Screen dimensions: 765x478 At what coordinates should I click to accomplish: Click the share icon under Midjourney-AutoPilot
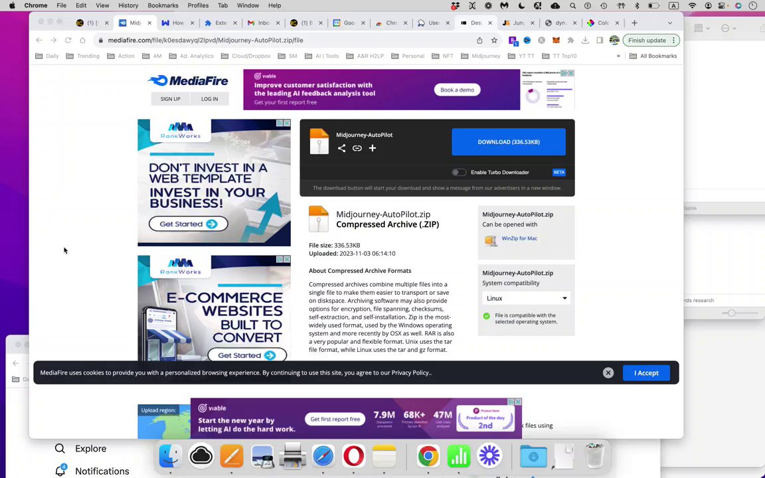click(341, 148)
